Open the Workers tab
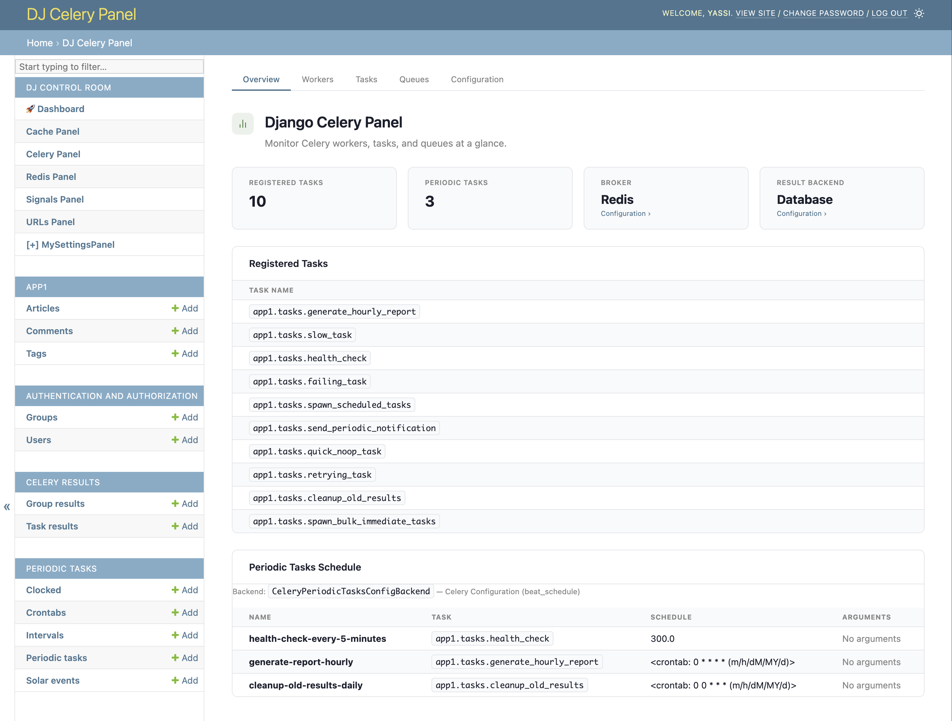Screen dimensions: 952x721 318,80
